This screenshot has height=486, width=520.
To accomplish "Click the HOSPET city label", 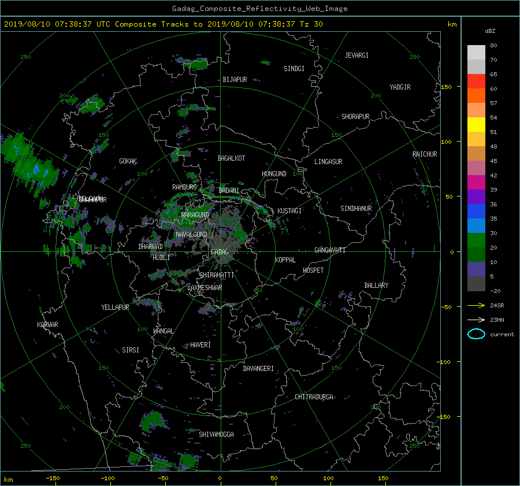I will pyautogui.click(x=313, y=270).
